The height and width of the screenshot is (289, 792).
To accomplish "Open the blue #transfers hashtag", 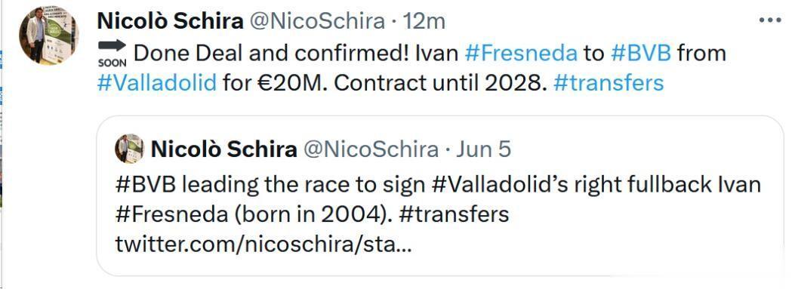I will click(609, 82).
